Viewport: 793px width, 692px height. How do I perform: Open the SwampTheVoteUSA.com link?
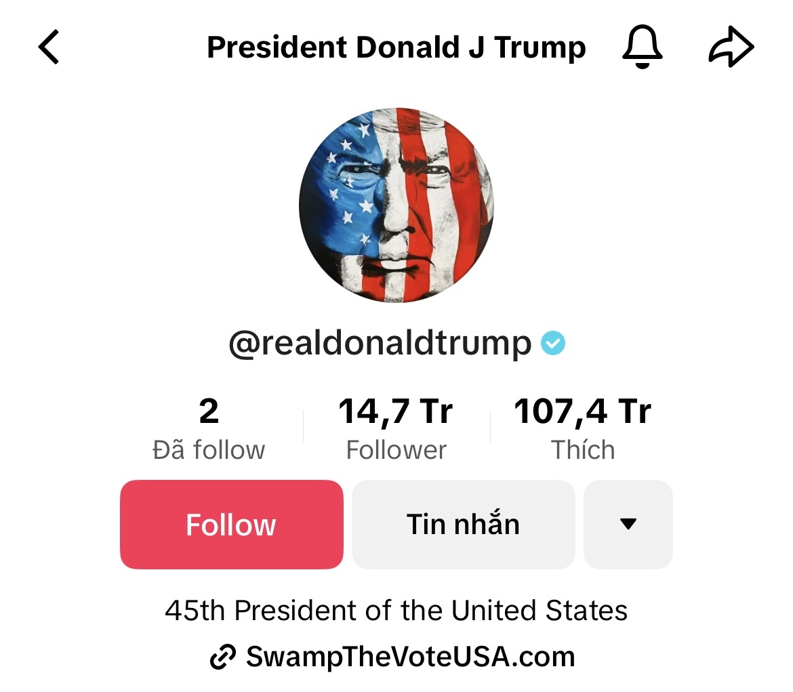coord(410,656)
